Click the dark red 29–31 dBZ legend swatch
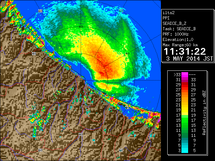215x161 pixels. 185,85
